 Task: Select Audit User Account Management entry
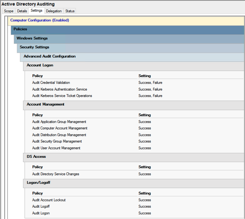pos(56,148)
